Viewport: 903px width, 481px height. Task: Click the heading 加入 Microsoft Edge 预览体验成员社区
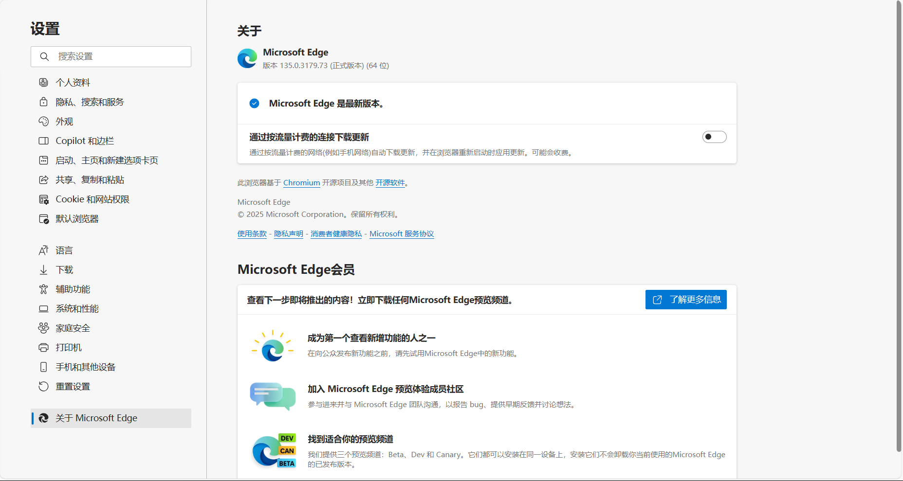[386, 389]
